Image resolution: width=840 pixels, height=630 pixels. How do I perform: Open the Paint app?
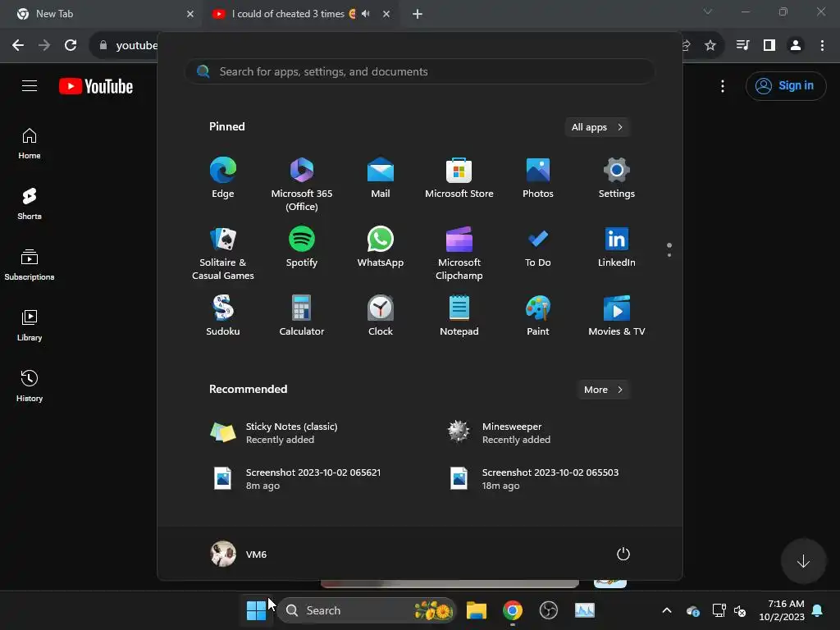click(538, 316)
